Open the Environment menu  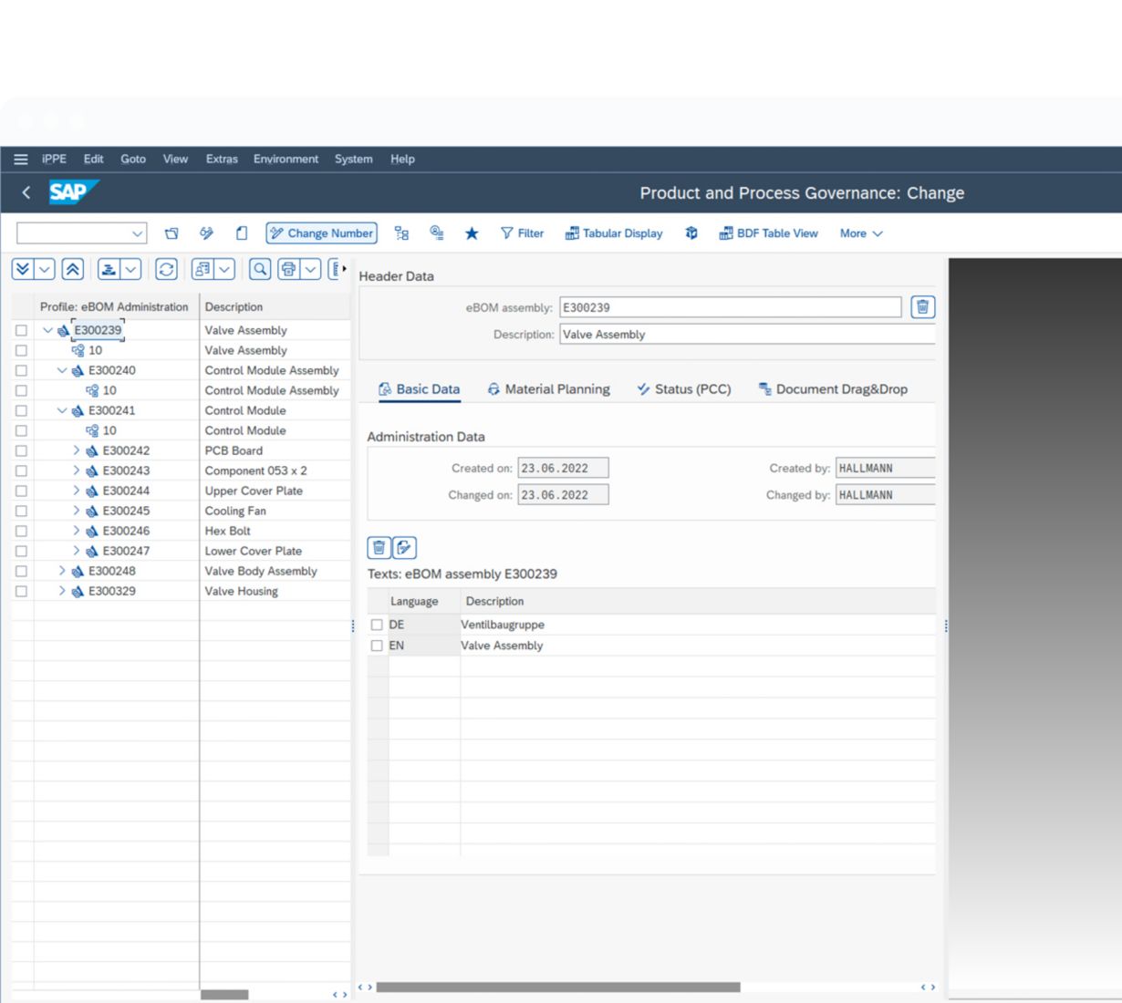(x=286, y=159)
